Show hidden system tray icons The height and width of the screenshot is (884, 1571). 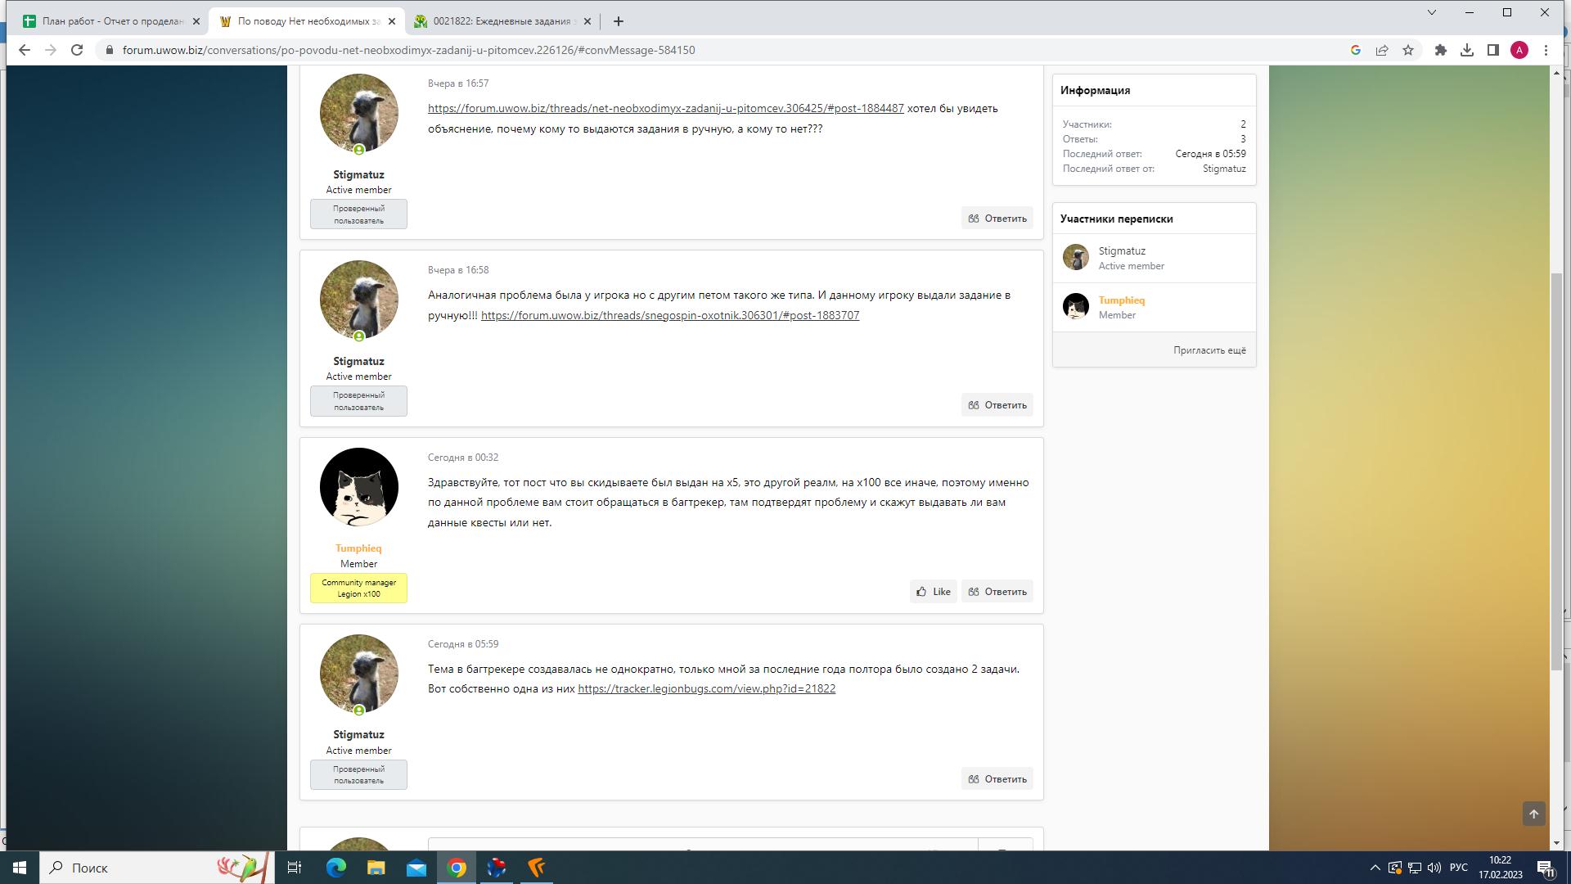click(x=1375, y=868)
